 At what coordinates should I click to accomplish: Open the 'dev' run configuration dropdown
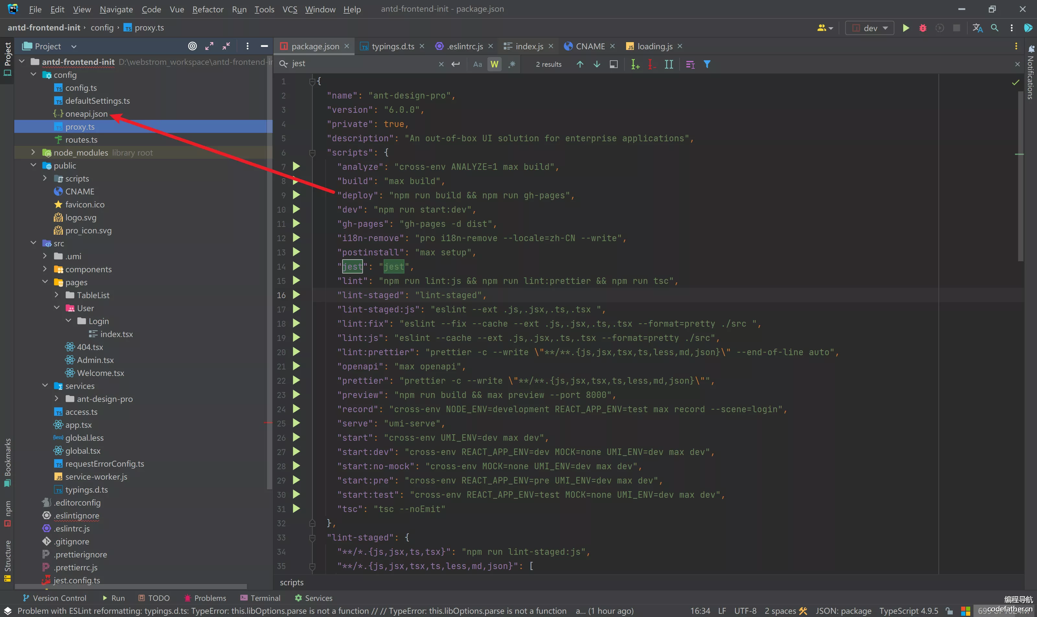tap(870, 28)
